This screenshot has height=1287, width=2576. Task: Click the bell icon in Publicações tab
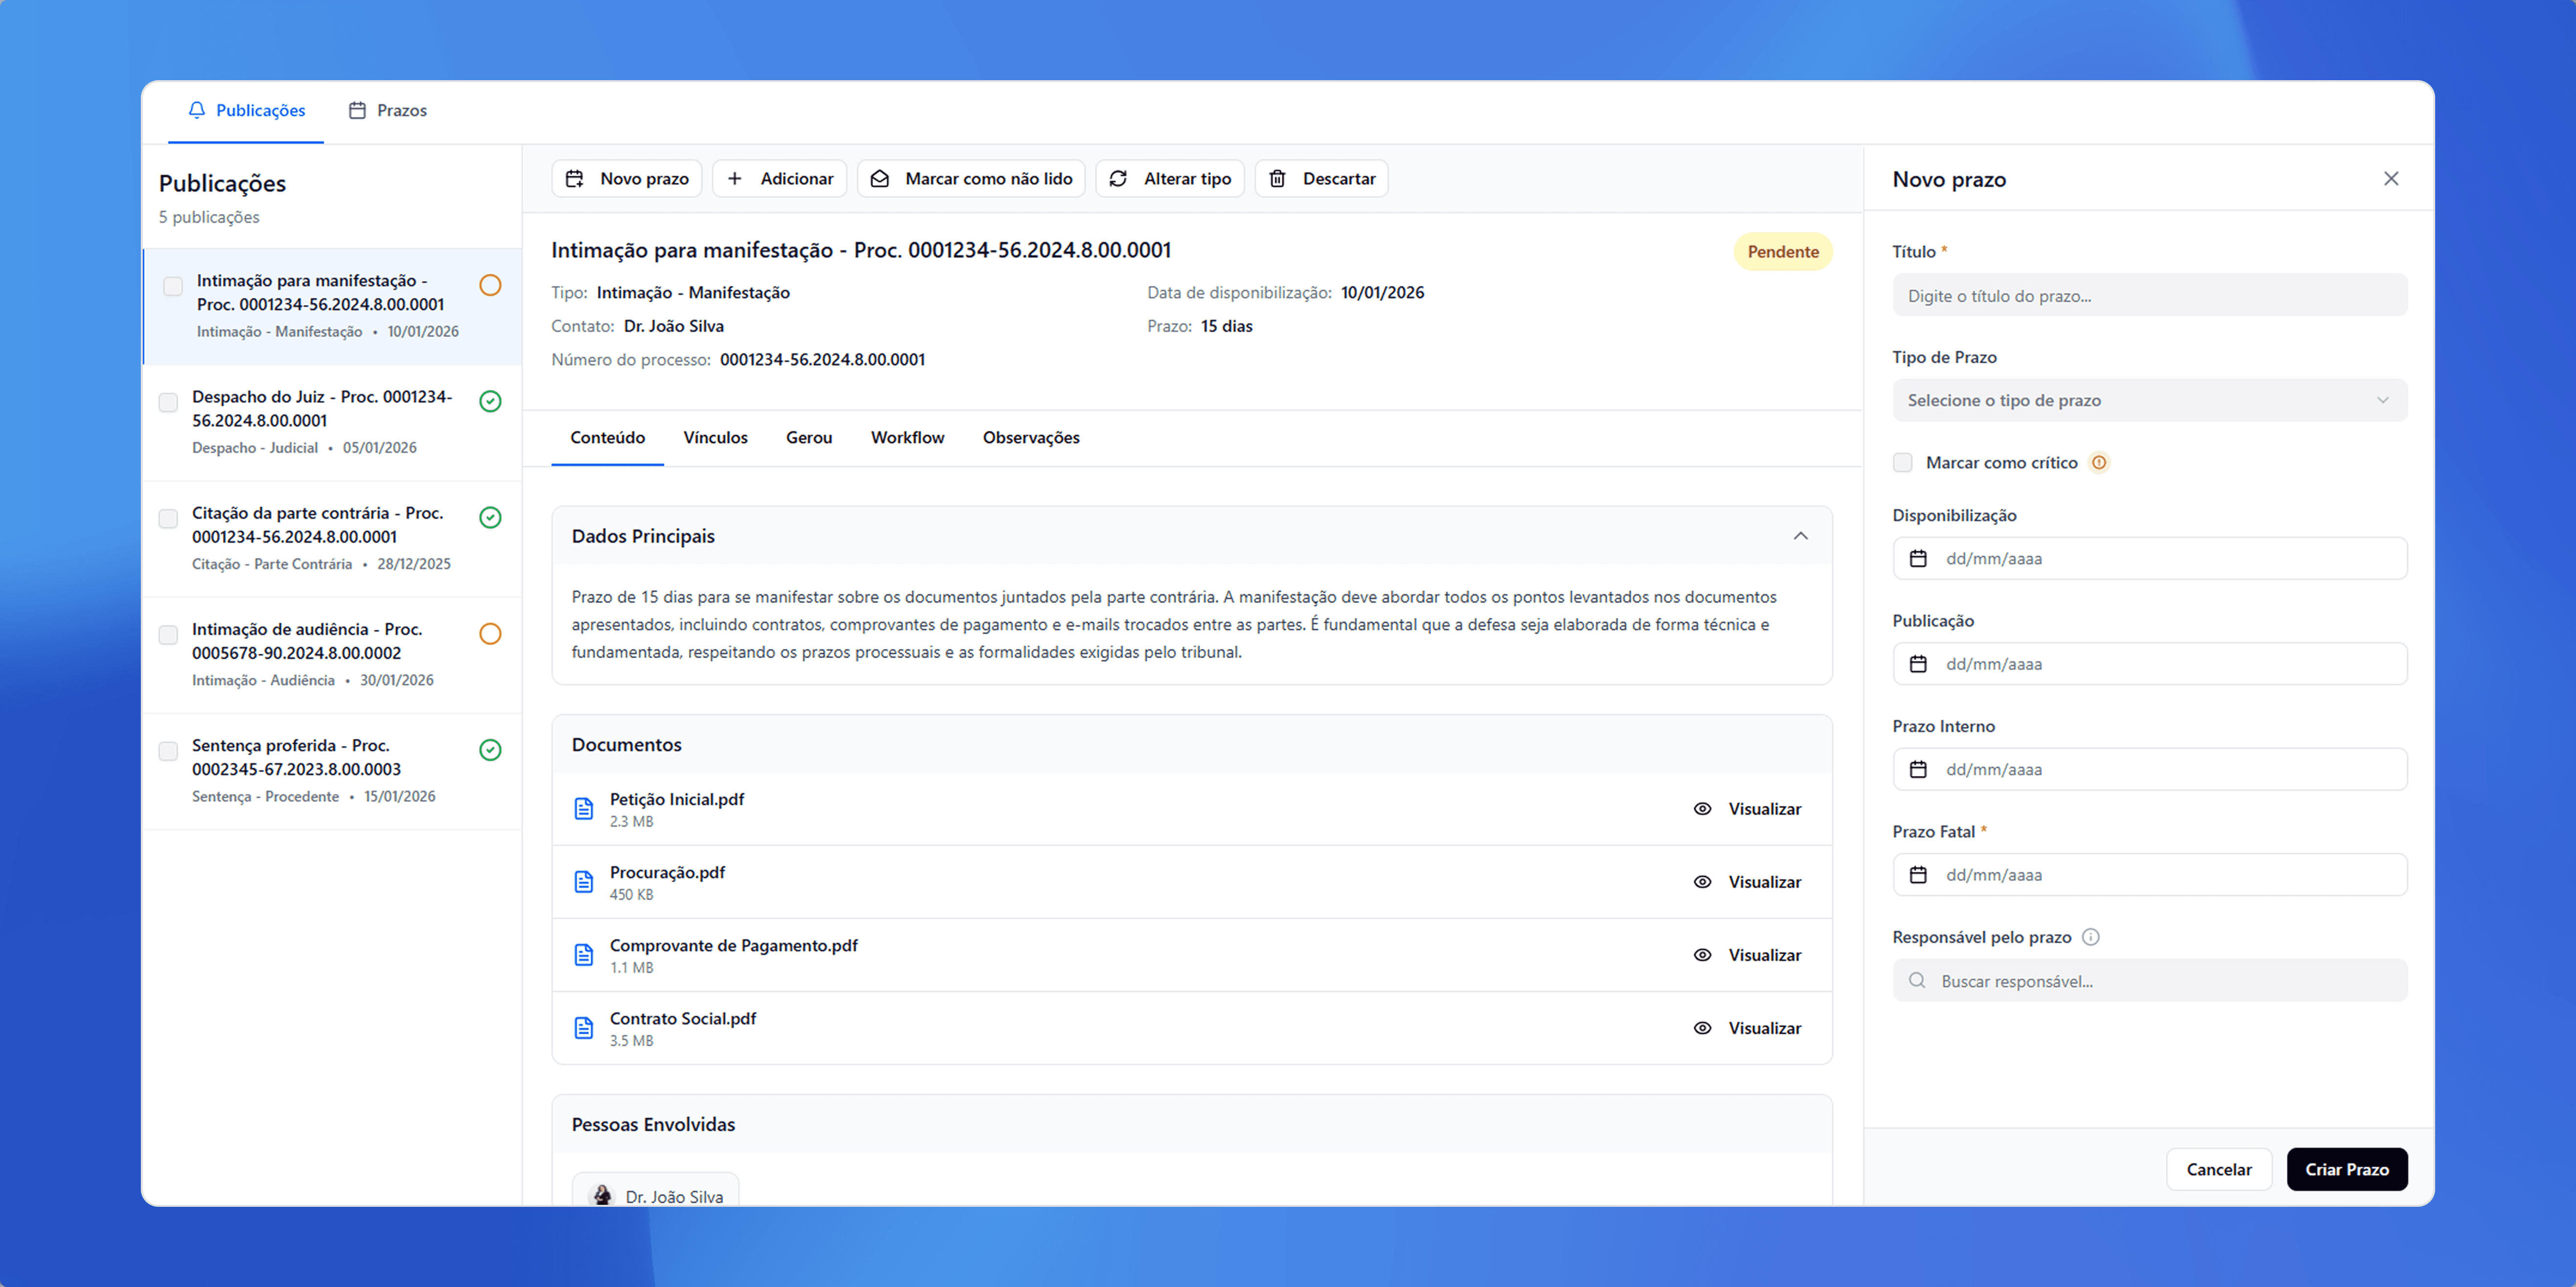pyautogui.click(x=197, y=110)
